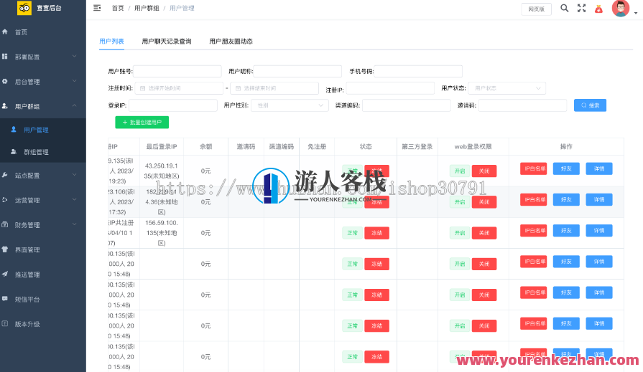Expand the 后台管理 sidebar chevron
The image size is (643, 372).
74,81
